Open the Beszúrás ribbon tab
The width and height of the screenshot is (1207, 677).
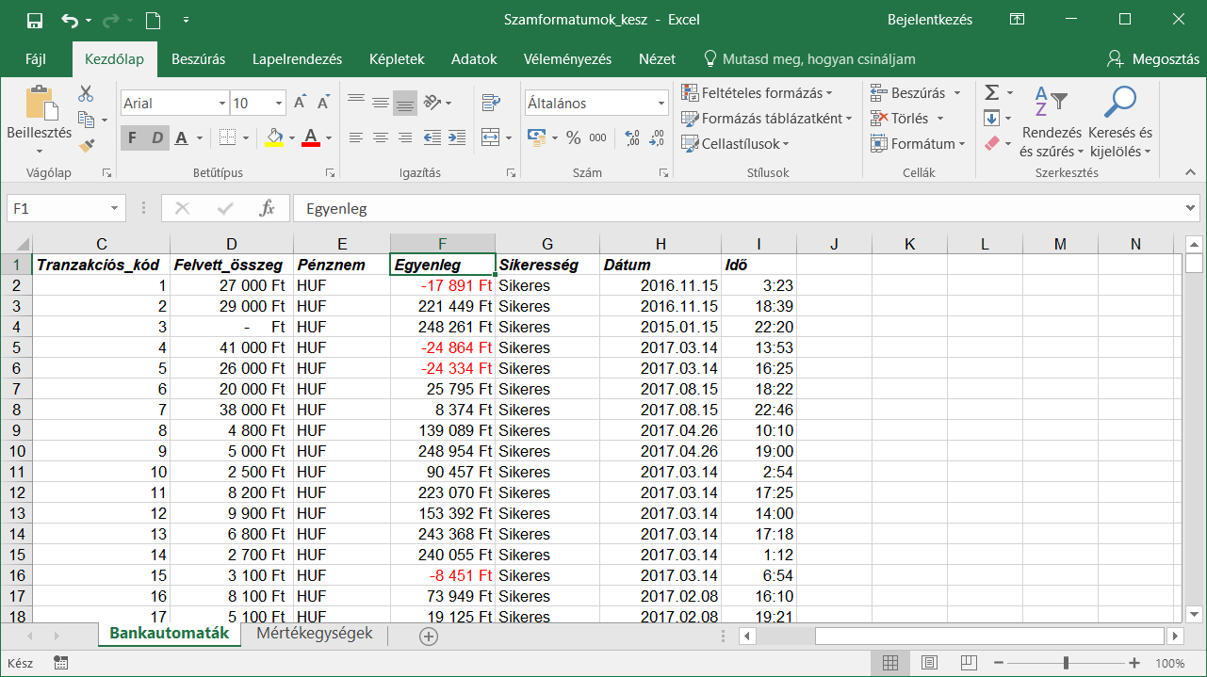pyautogui.click(x=198, y=58)
